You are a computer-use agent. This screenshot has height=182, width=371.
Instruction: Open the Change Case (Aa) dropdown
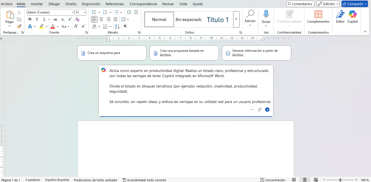pyautogui.click(x=64, y=26)
